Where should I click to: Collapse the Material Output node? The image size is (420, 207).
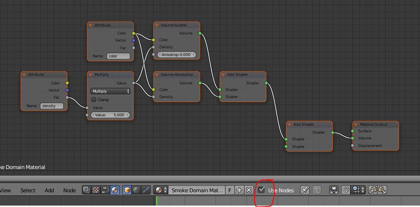click(356, 124)
